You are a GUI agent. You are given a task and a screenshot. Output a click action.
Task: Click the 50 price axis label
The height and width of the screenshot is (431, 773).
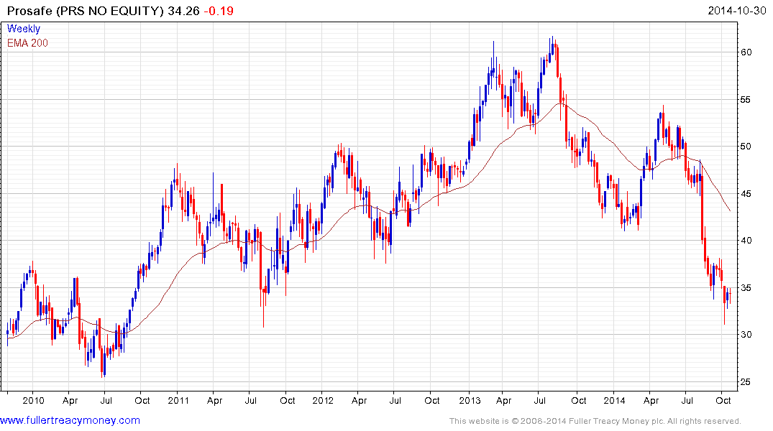746,147
